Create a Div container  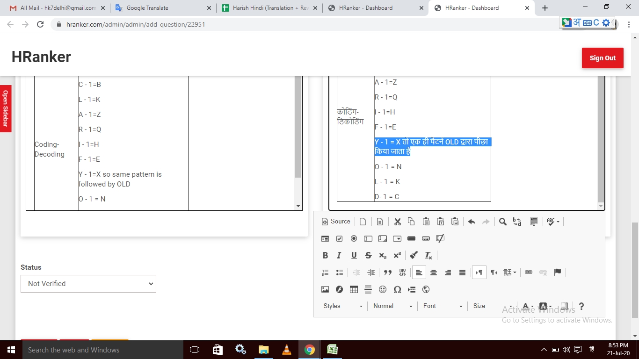(x=402, y=272)
